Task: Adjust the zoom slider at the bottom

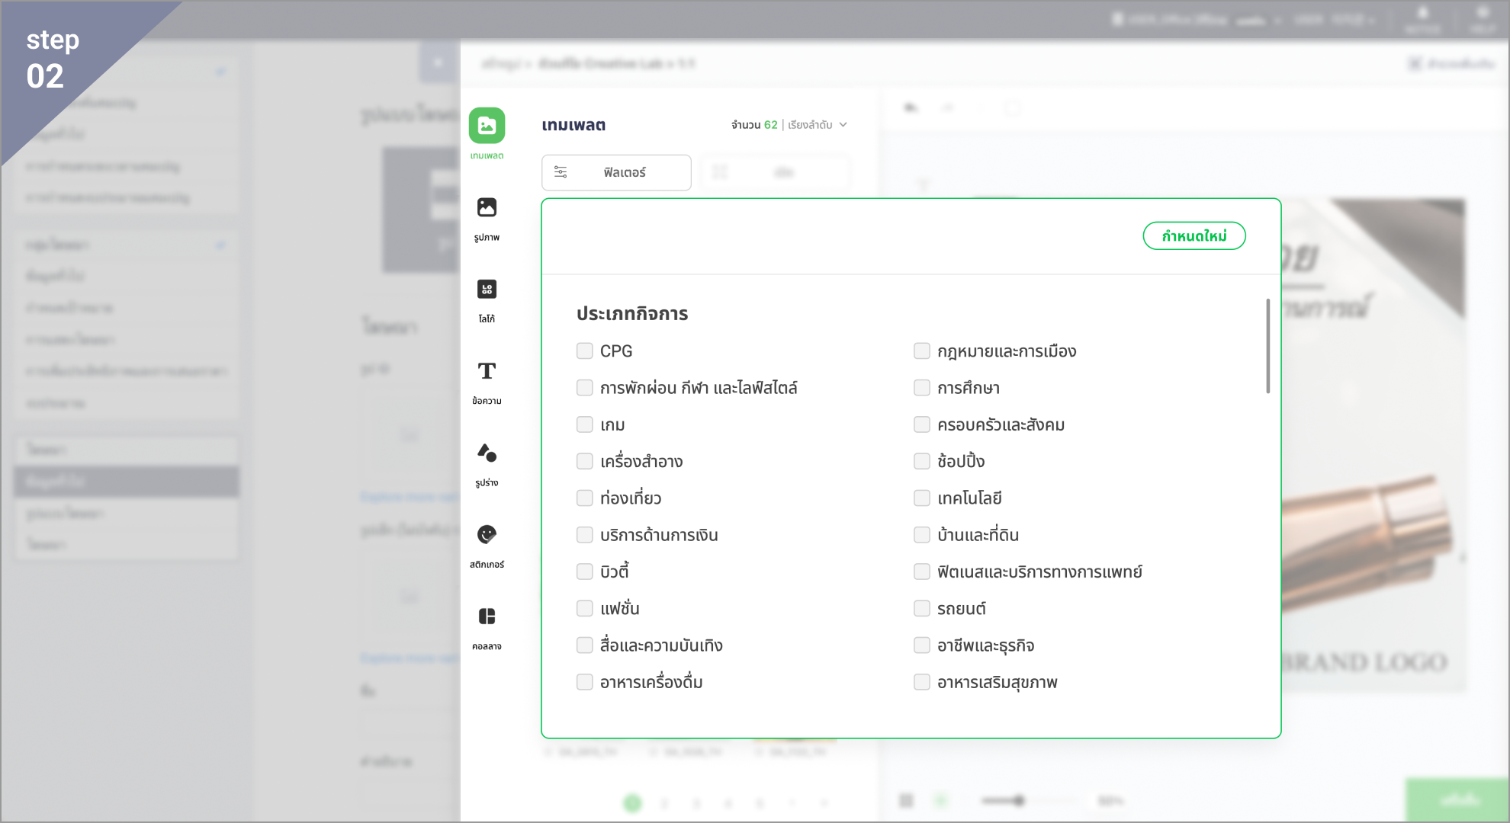Action: pos(1019,800)
